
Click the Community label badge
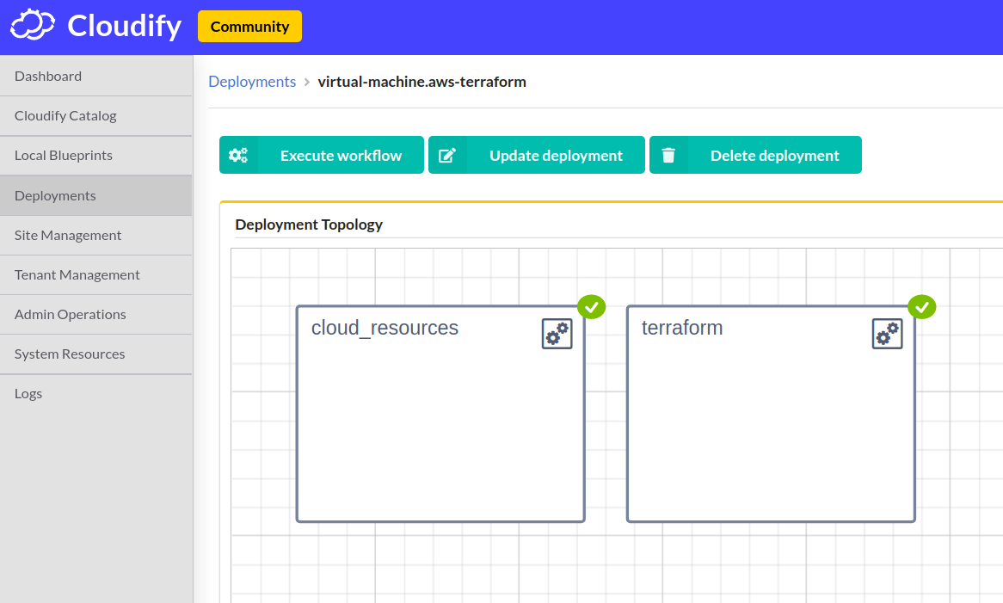(x=249, y=26)
